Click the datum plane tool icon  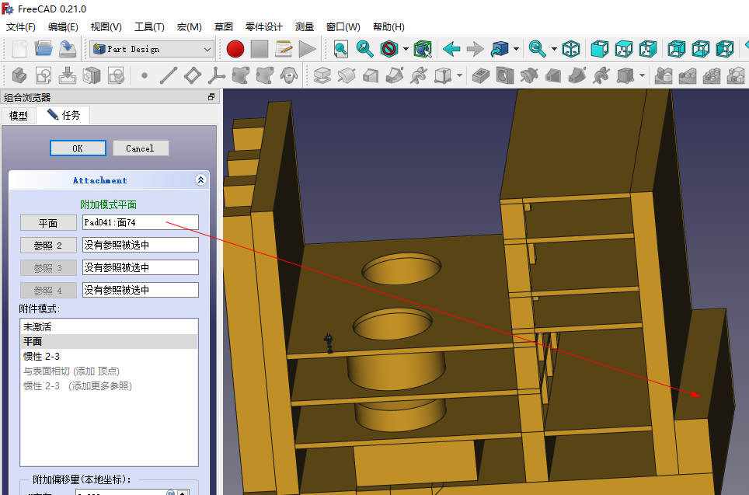point(192,75)
